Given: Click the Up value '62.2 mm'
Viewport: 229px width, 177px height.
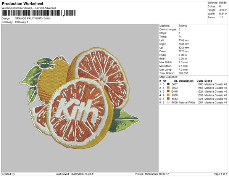Looking at the screenshot, I should 184,48.
